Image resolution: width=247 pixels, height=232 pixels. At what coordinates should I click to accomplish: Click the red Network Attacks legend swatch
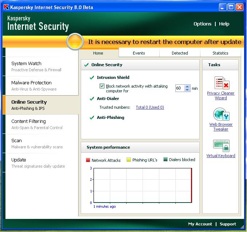click(x=88, y=160)
